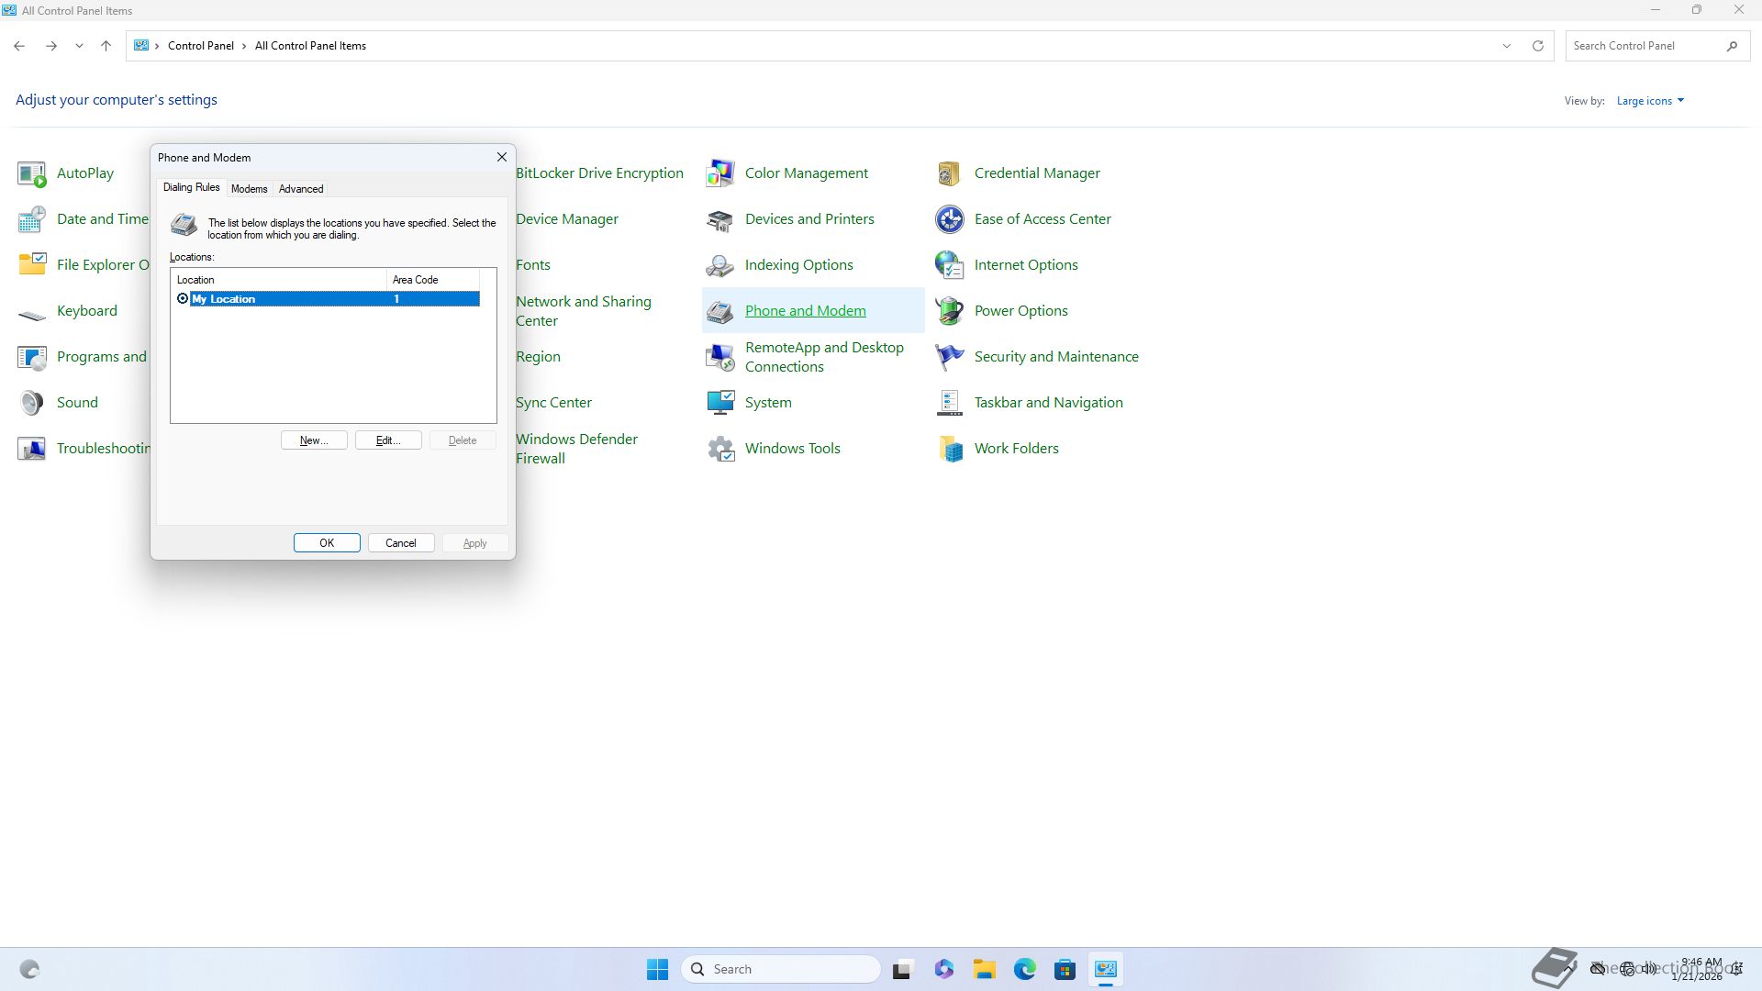The image size is (1762, 991).
Task: Open the Security and Maintenance flag icon
Action: tap(949, 357)
